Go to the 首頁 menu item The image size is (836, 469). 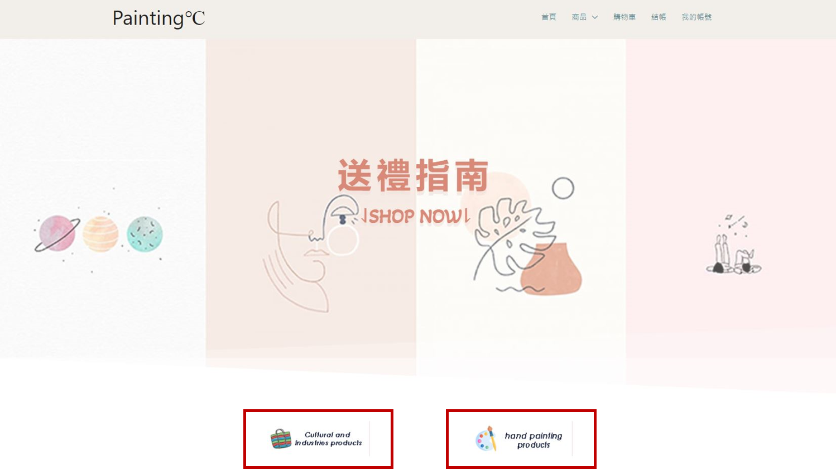[x=549, y=17]
